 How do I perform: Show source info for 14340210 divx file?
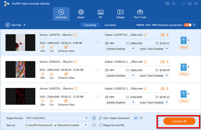[x=76, y=62]
